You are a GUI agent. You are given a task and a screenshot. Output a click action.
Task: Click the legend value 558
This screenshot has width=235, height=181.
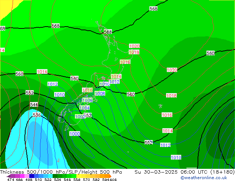tap(77, 180)
